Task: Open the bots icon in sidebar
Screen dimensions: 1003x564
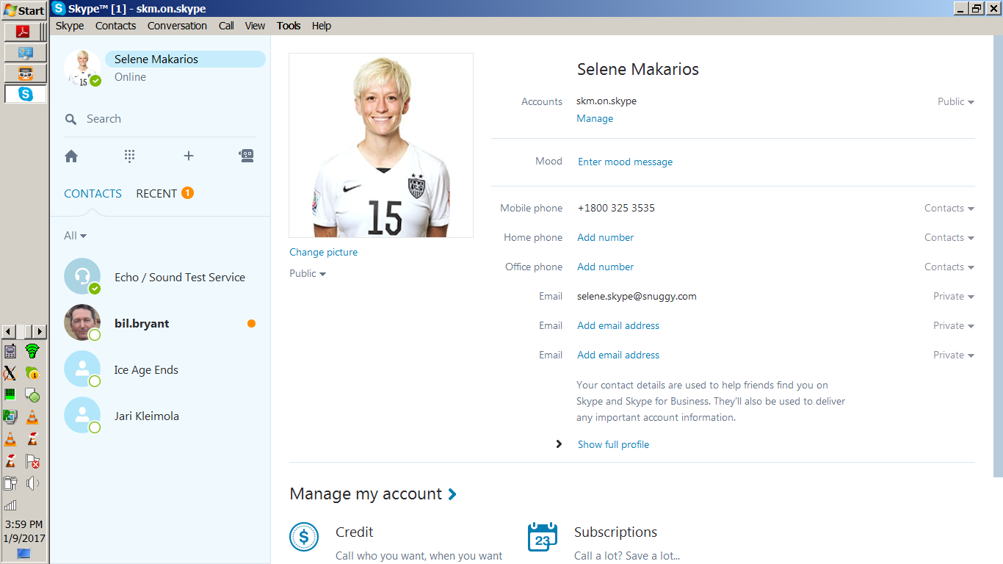Action: click(x=246, y=156)
